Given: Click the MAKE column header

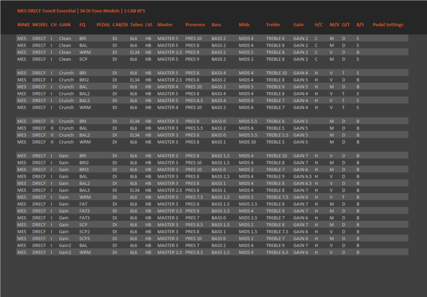Looking at the screenshot, I should pos(24,25).
